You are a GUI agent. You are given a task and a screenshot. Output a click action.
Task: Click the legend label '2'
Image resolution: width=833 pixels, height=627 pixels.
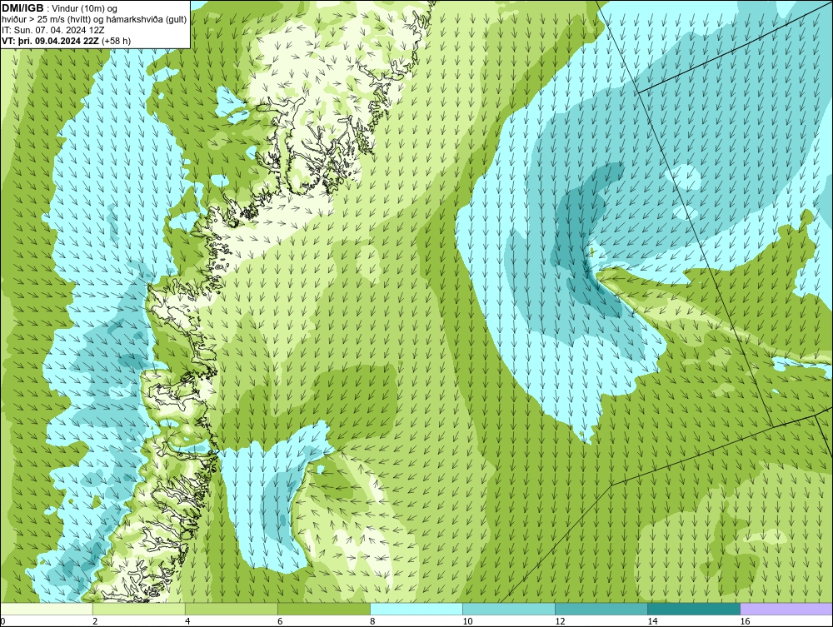click(x=95, y=621)
